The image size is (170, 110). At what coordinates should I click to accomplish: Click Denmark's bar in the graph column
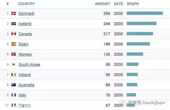tap(145, 13)
